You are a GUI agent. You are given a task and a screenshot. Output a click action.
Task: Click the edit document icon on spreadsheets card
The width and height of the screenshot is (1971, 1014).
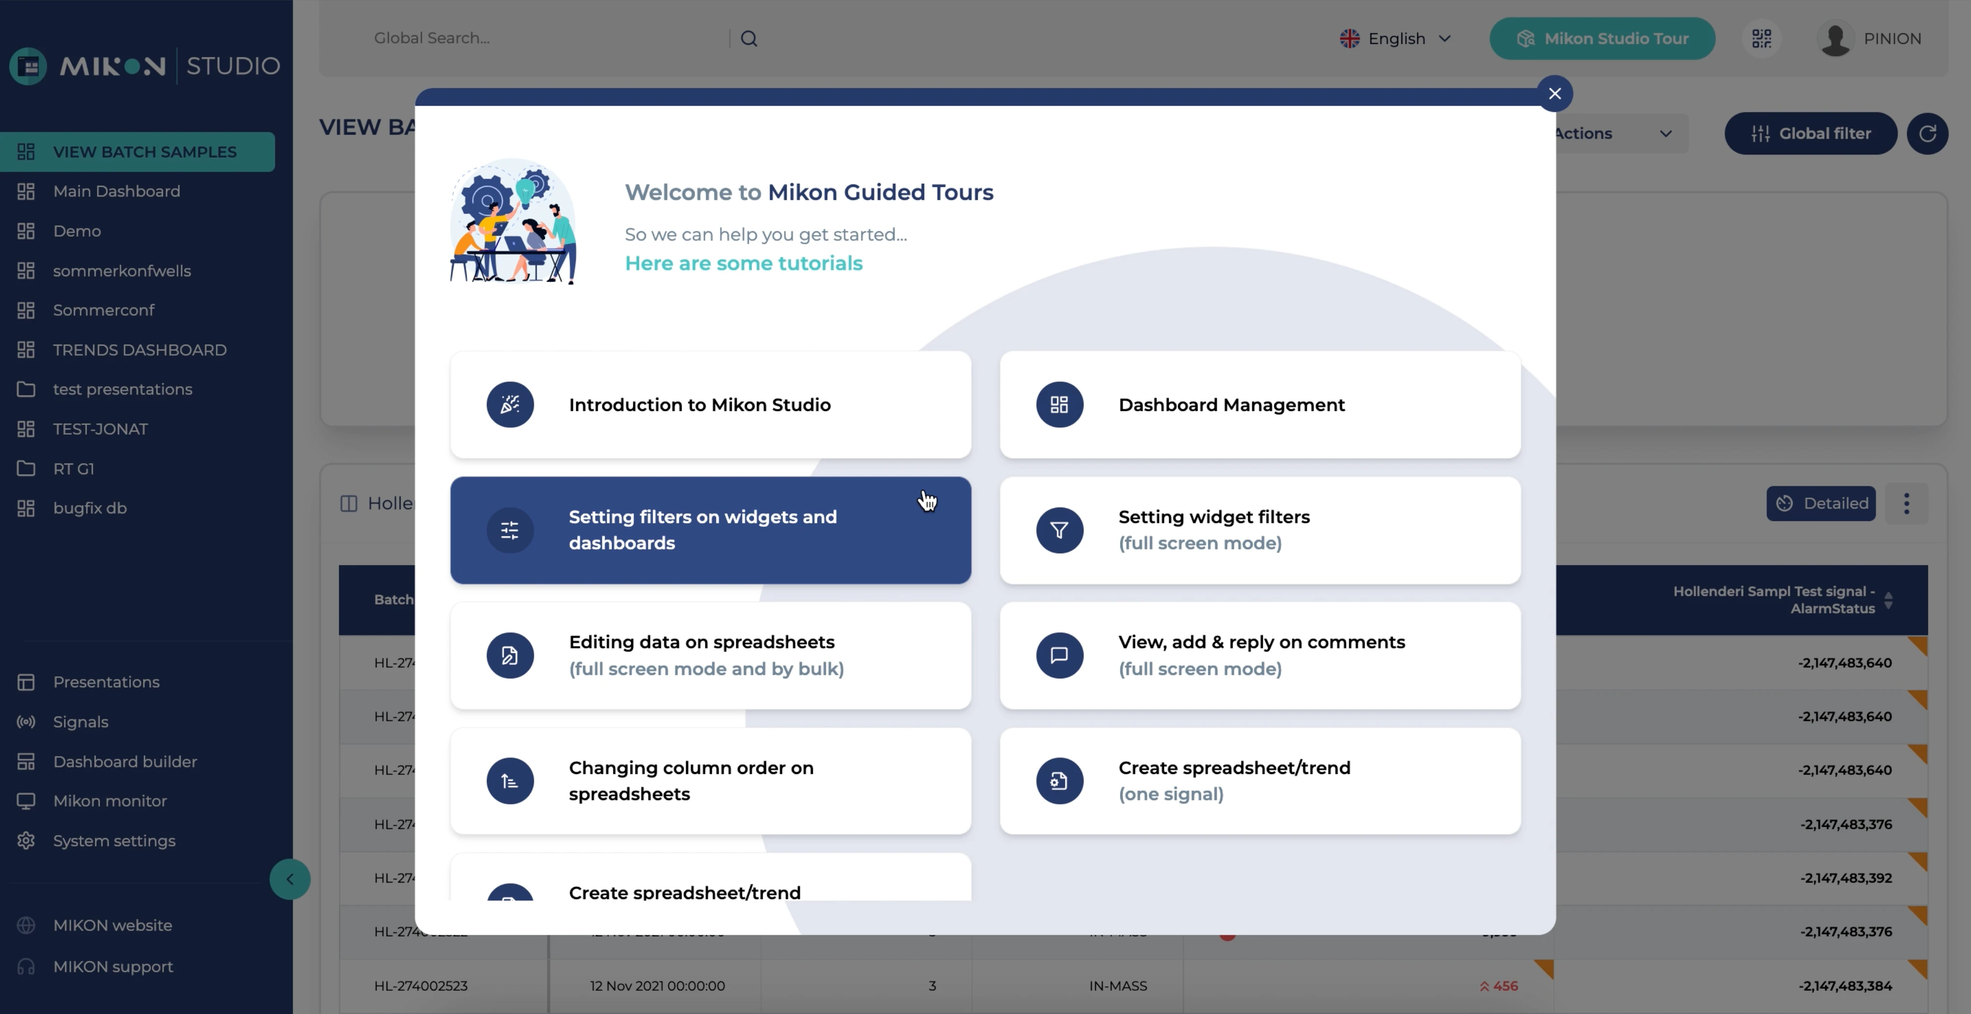pyautogui.click(x=510, y=655)
